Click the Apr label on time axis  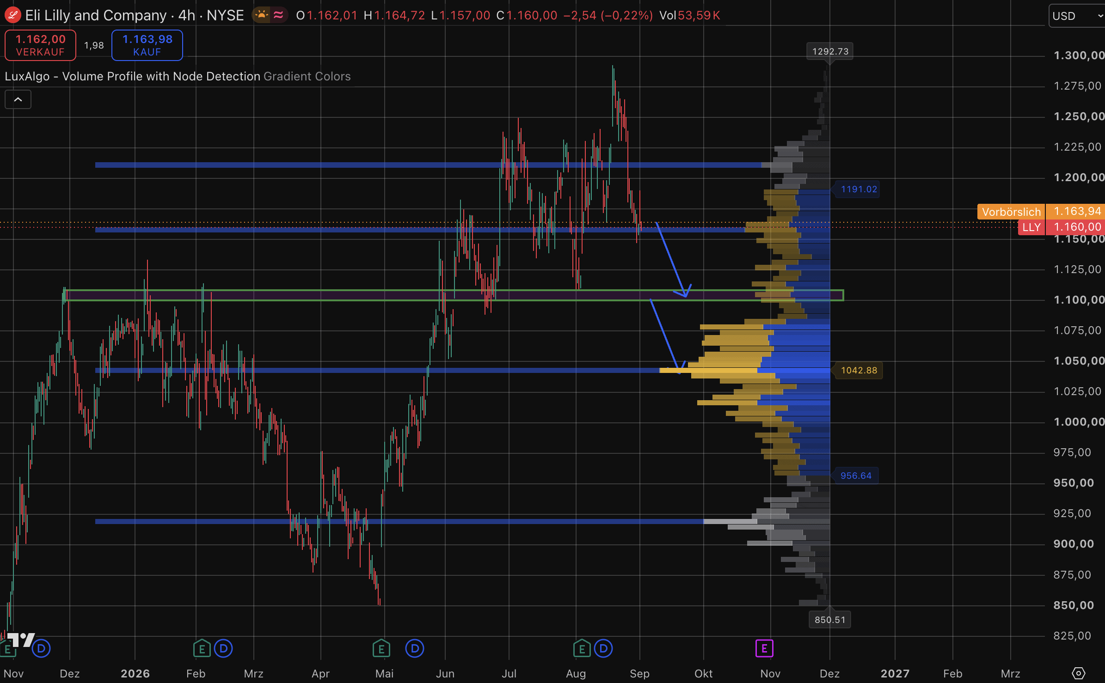click(320, 673)
